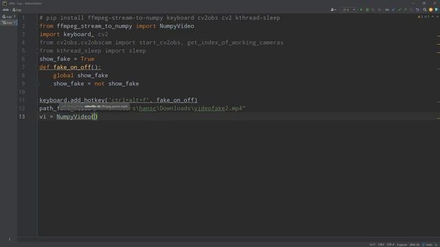Select the first editor tab in the left tab strip
Image resolution: width=440 pixels, height=247 pixels.
point(8,16)
